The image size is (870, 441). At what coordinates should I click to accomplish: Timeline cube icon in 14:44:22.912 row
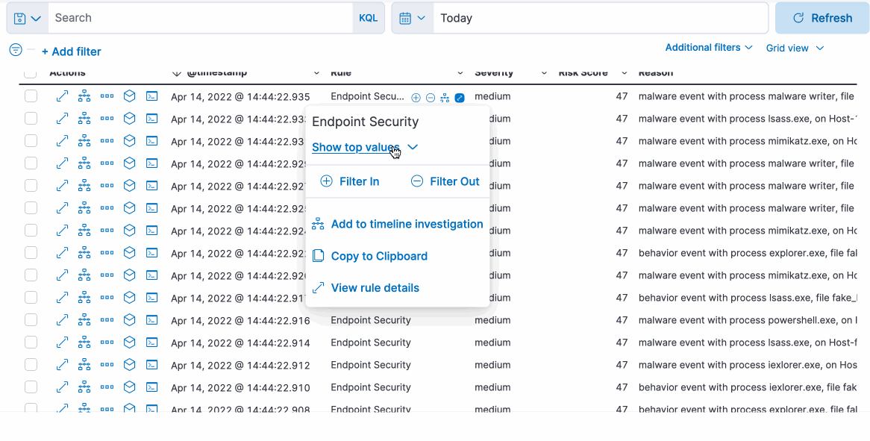tap(129, 365)
